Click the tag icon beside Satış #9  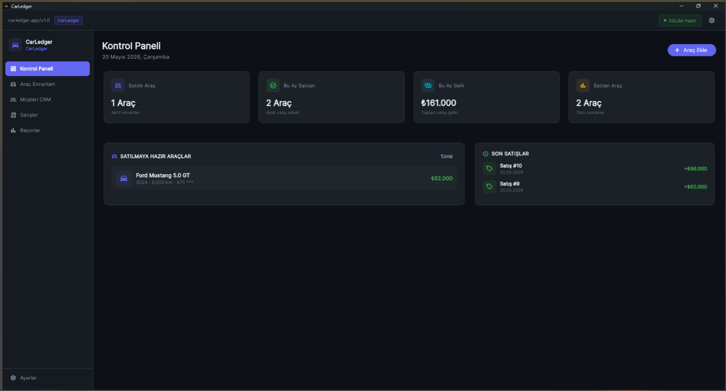489,187
